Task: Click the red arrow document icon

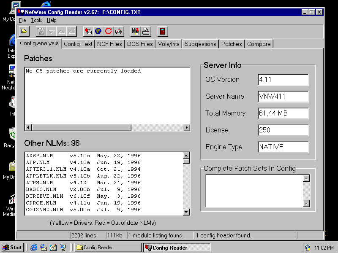Action: pyautogui.click(x=88, y=31)
